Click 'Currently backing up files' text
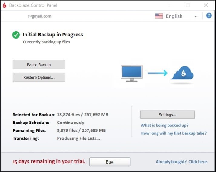Viewport: 216px width, 172px height. click(x=46, y=42)
